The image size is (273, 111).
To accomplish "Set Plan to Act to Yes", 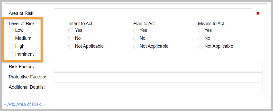I will point(135,31).
